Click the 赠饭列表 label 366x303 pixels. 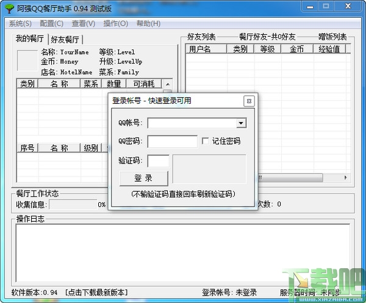332,37
